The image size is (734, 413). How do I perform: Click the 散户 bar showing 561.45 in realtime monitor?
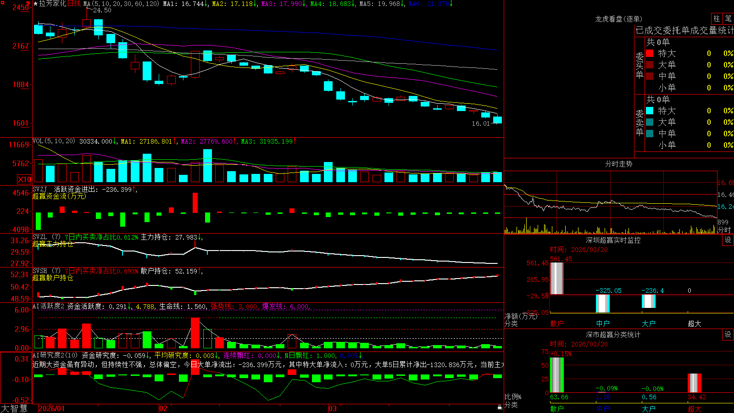pyautogui.click(x=556, y=278)
